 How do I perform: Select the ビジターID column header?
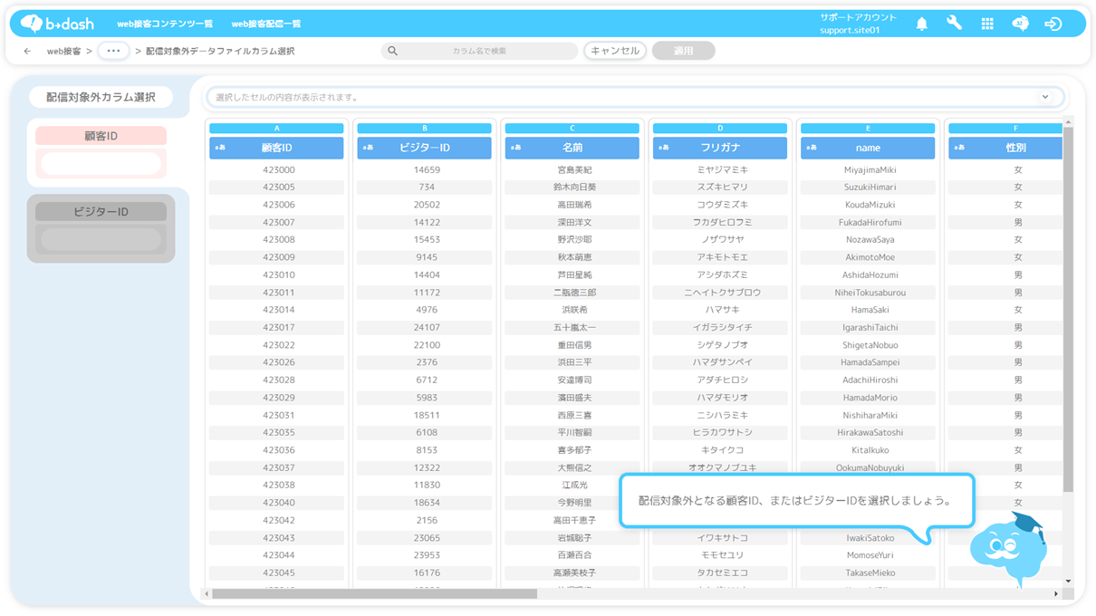click(x=425, y=148)
